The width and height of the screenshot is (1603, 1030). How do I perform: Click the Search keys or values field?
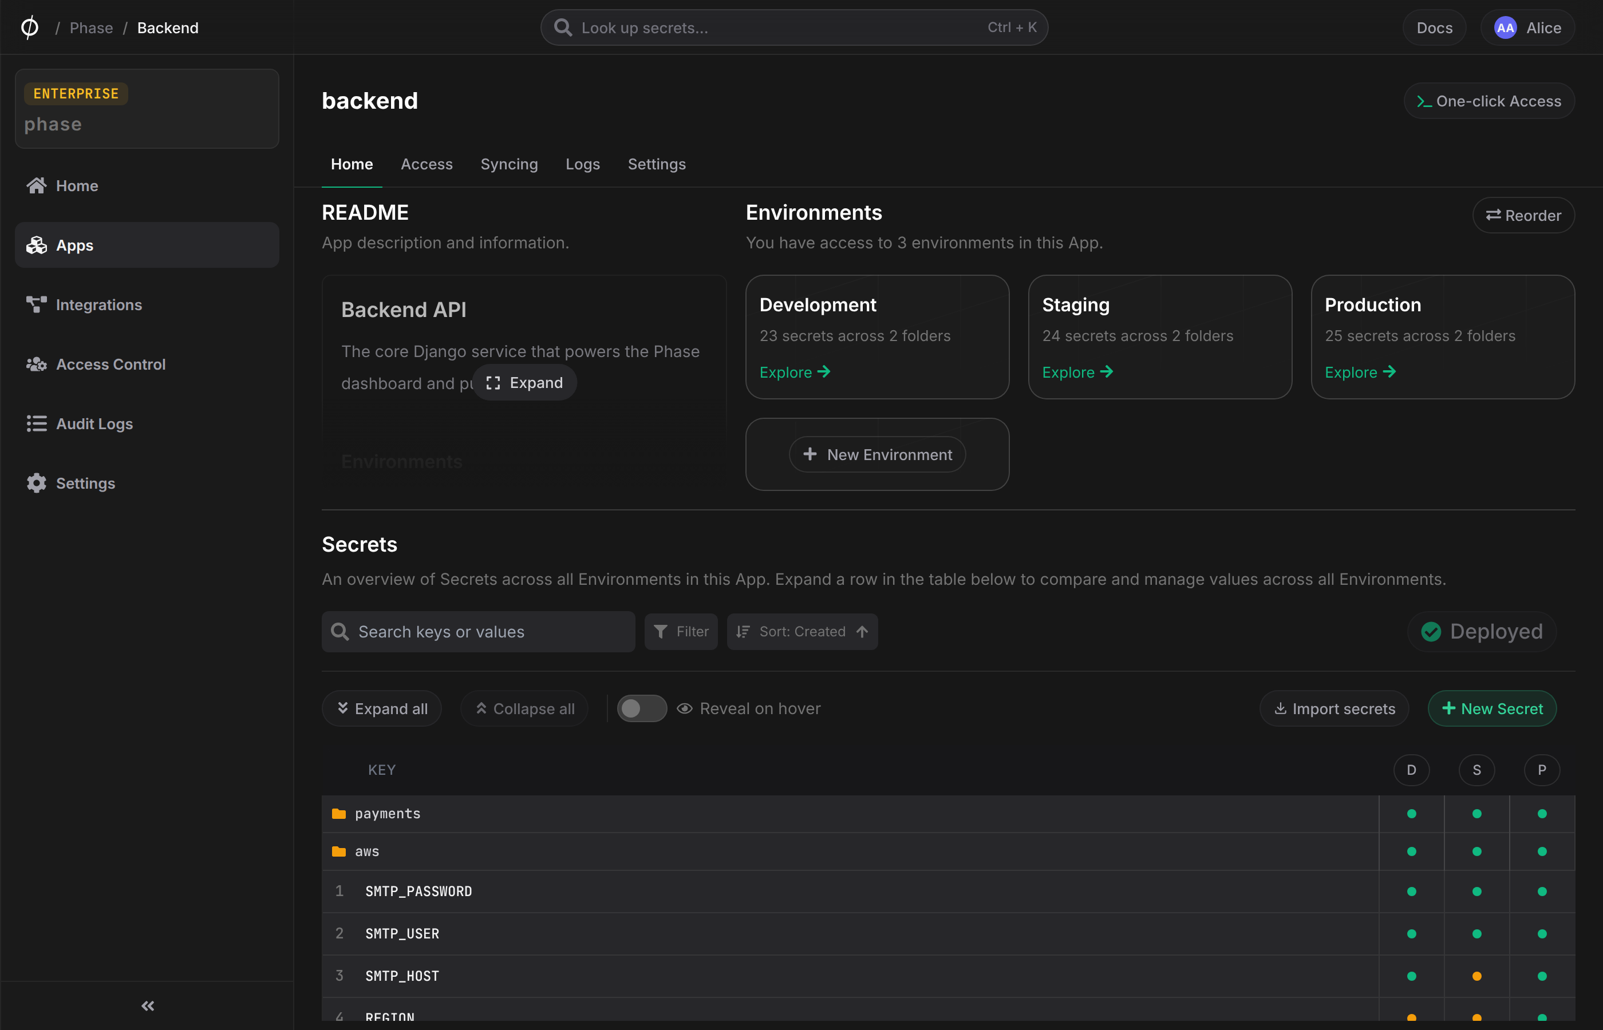479,631
